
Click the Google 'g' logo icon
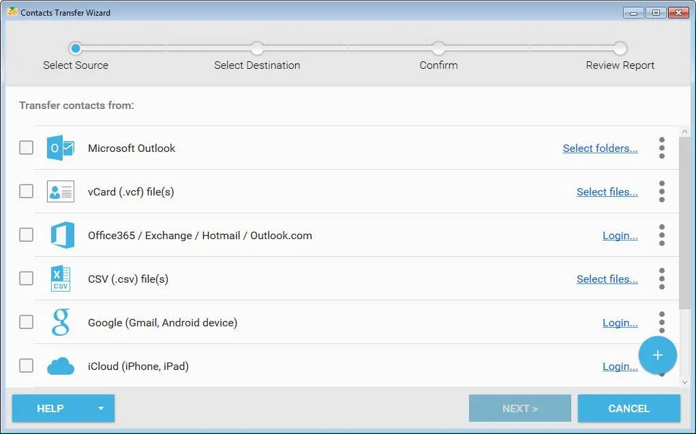[61, 322]
